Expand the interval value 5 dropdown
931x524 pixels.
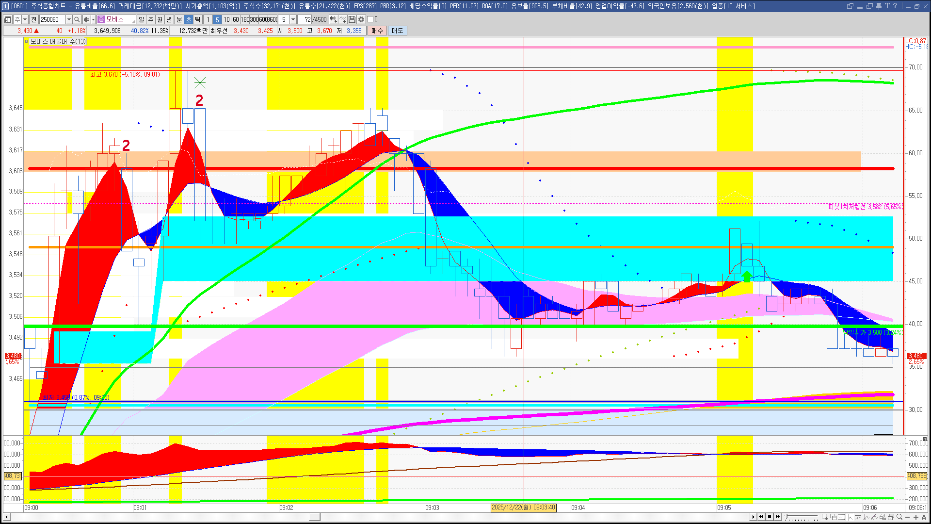point(293,19)
